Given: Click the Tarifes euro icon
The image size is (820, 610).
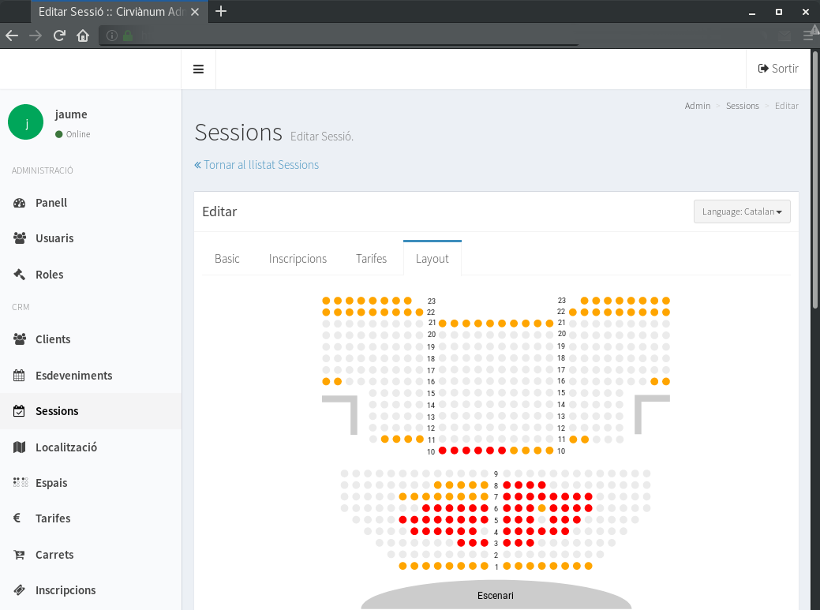Looking at the screenshot, I should (17, 518).
